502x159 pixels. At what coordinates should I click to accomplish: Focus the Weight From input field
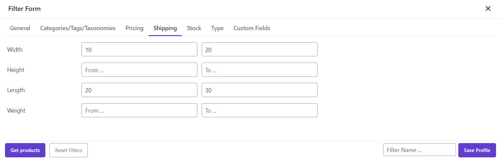[139, 110]
